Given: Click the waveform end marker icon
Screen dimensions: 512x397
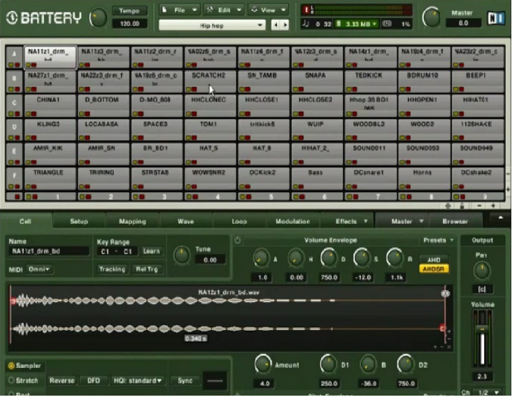Looking at the screenshot, I should click(x=446, y=293).
